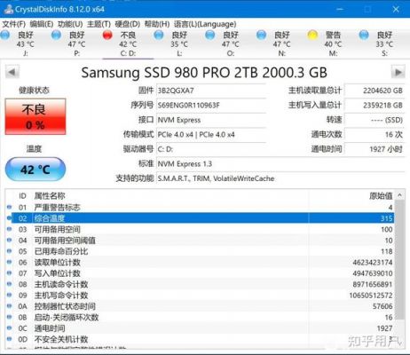The width and height of the screenshot is (410, 355).
Task: Click status dot beside row 05 已用寿命百分比
Action: pyautogui.click(x=9, y=251)
